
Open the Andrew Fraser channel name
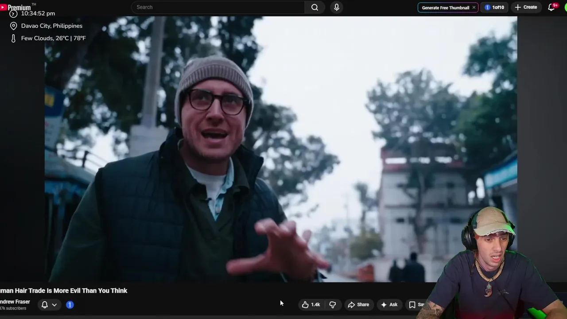pyautogui.click(x=15, y=302)
